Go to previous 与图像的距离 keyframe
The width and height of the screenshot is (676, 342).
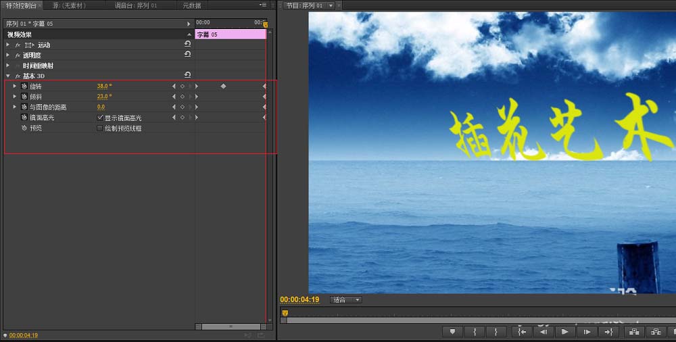pyautogui.click(x=174, y=107)
